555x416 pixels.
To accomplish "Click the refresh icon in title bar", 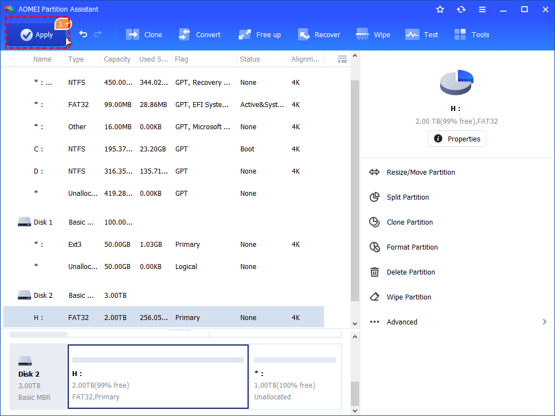I will click(x=461, y=9).
